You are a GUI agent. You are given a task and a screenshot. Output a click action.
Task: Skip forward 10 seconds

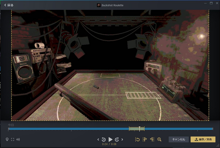point(117,139)
